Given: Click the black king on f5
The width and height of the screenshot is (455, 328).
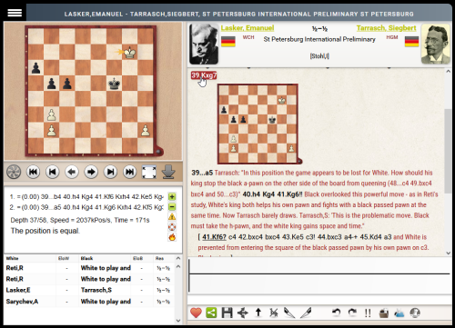Looking at the screenshot, I should [115, 84].
